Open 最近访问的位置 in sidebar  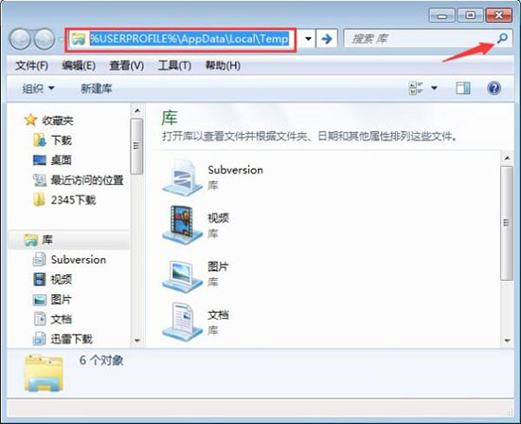click(87, 180)
